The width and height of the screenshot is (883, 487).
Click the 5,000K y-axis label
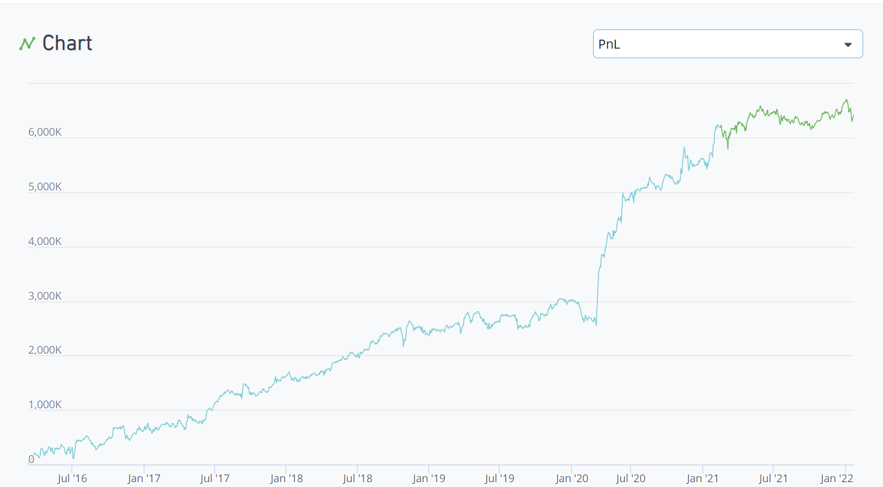(x=45, y=187)
